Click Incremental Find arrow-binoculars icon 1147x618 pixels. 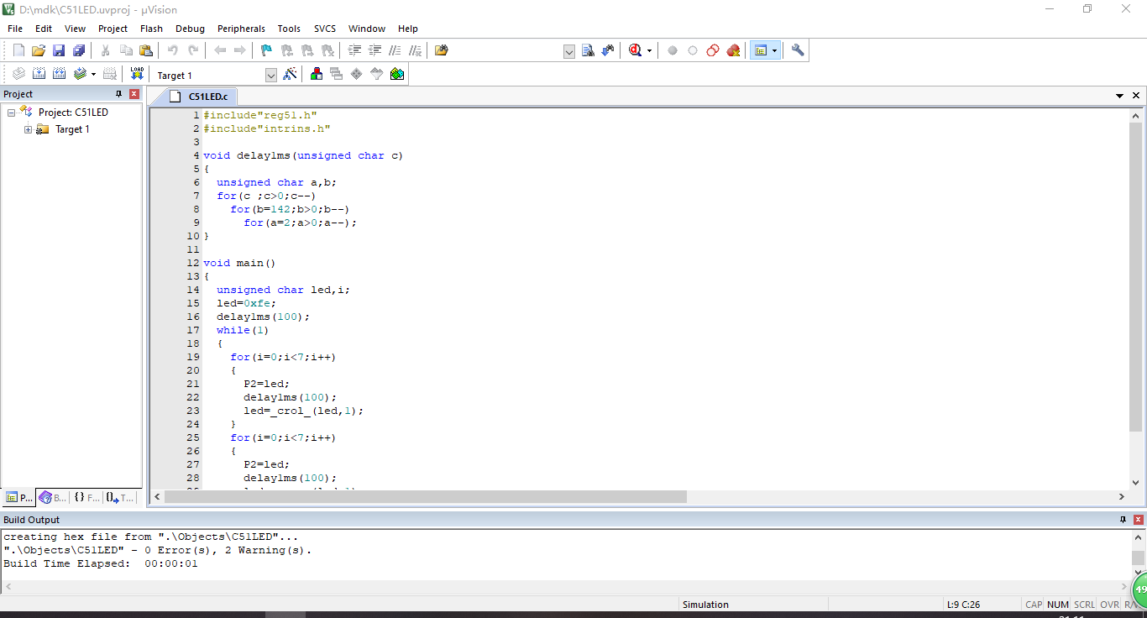click(608, 50)
